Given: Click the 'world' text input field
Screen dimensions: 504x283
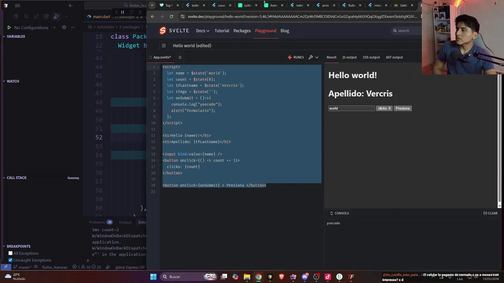Looking at the screenshot, I should coord(351,108).
